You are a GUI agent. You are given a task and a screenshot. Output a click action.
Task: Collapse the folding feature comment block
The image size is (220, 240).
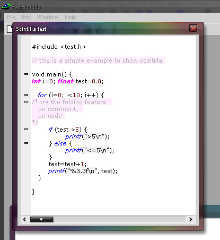tap(26, 102)
